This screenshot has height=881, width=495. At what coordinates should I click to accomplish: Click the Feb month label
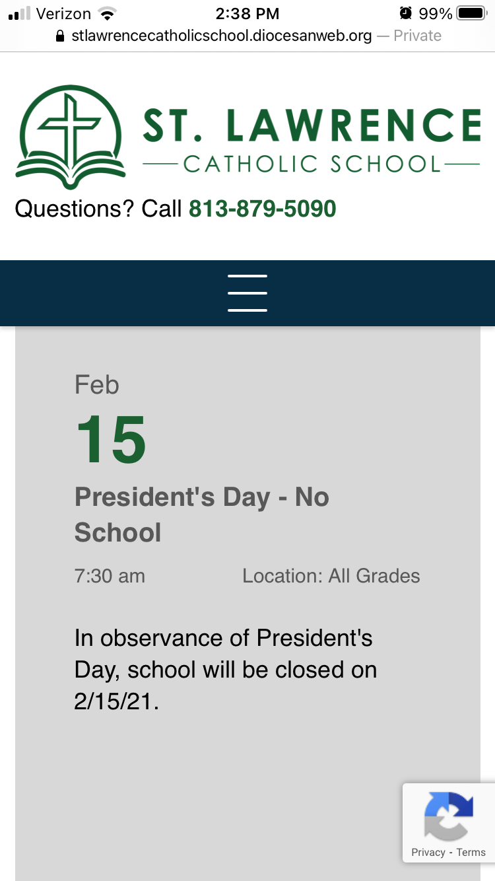coord(96,384)
